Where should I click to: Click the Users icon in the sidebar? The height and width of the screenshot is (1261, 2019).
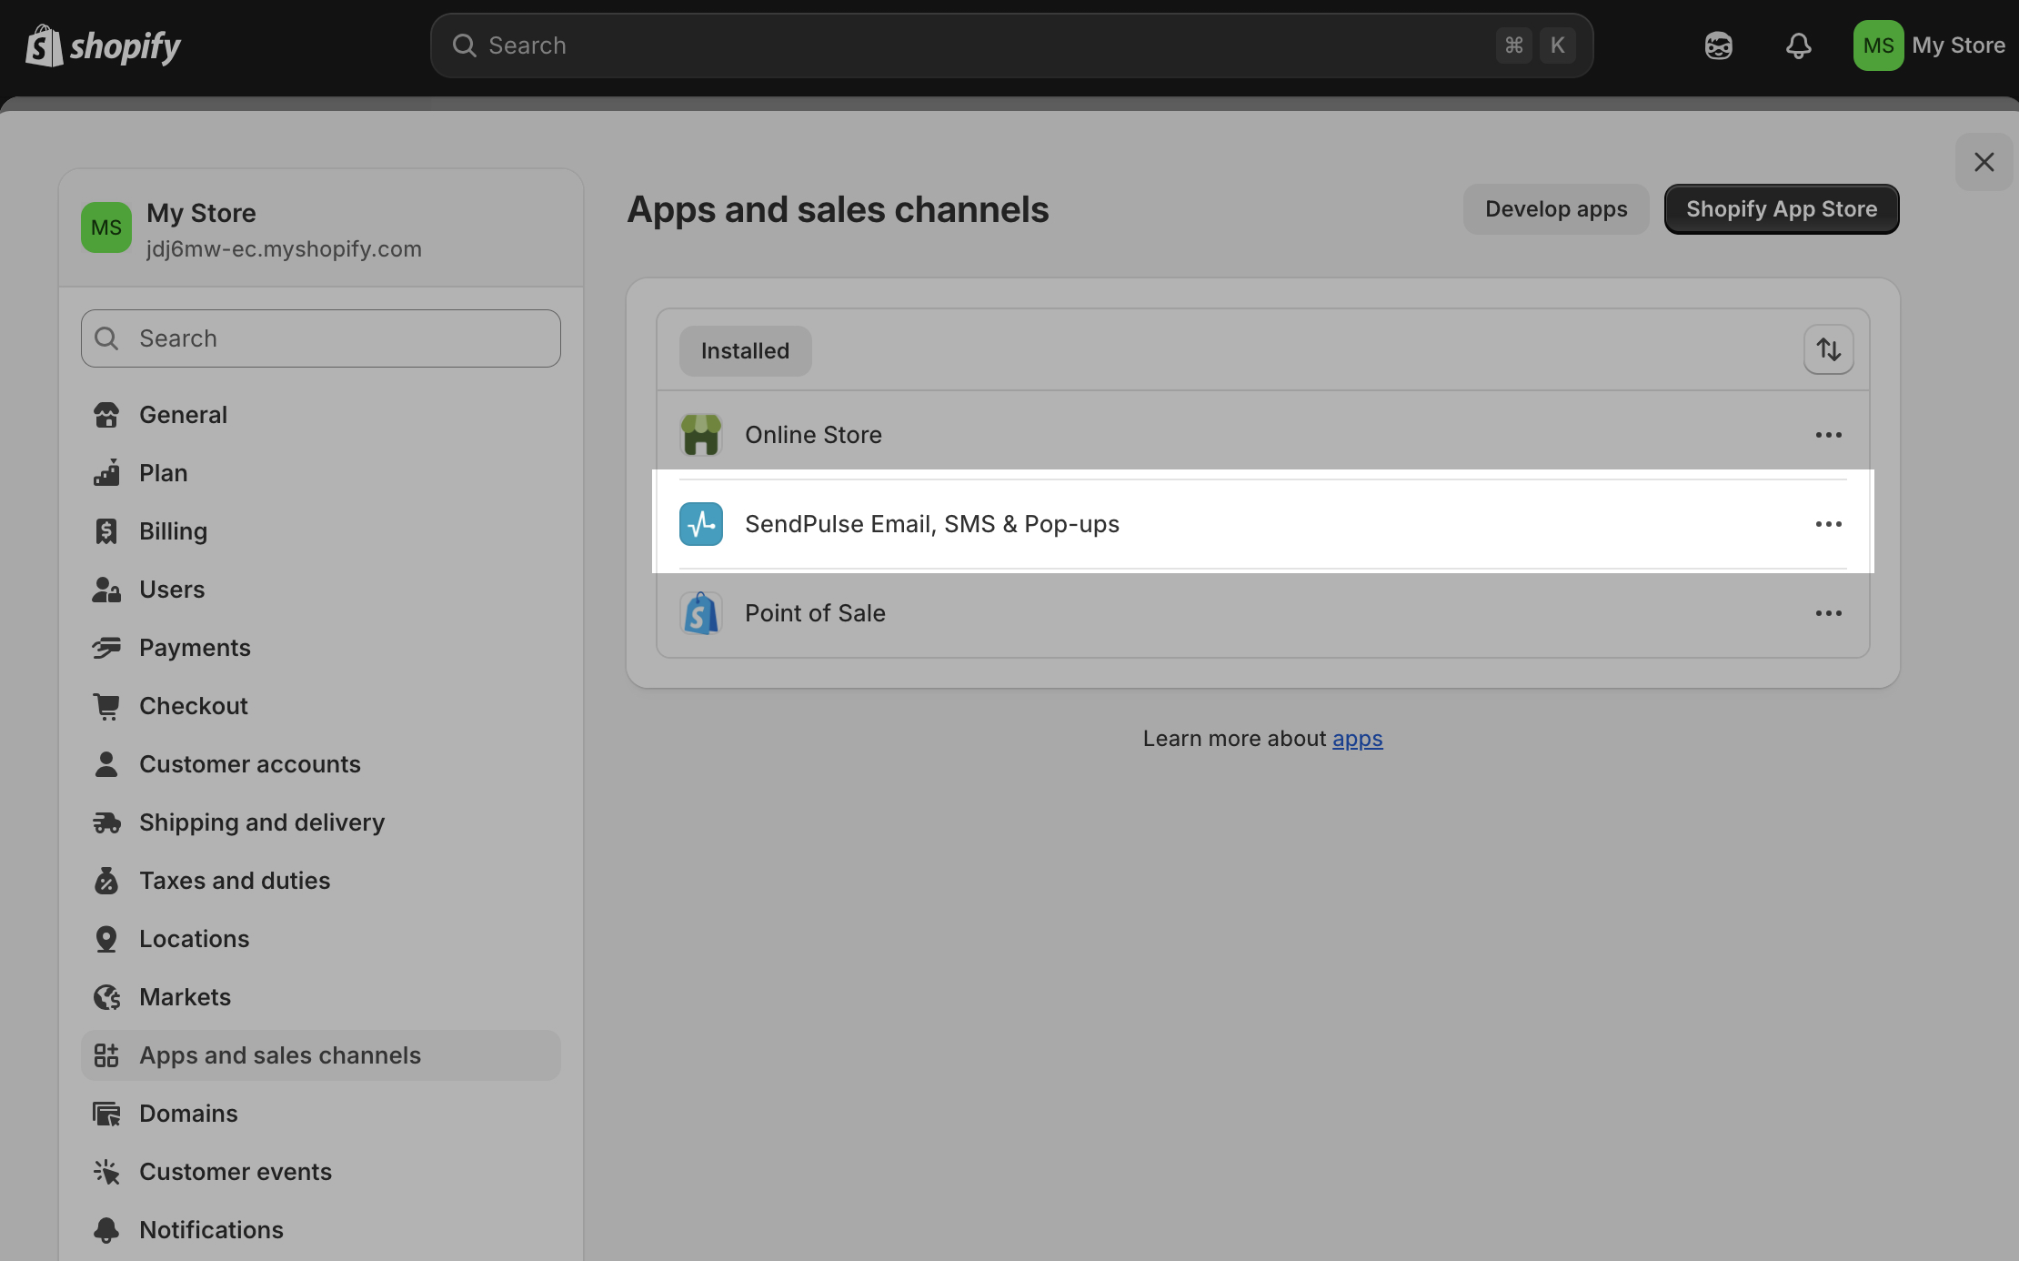click(106, 590)
